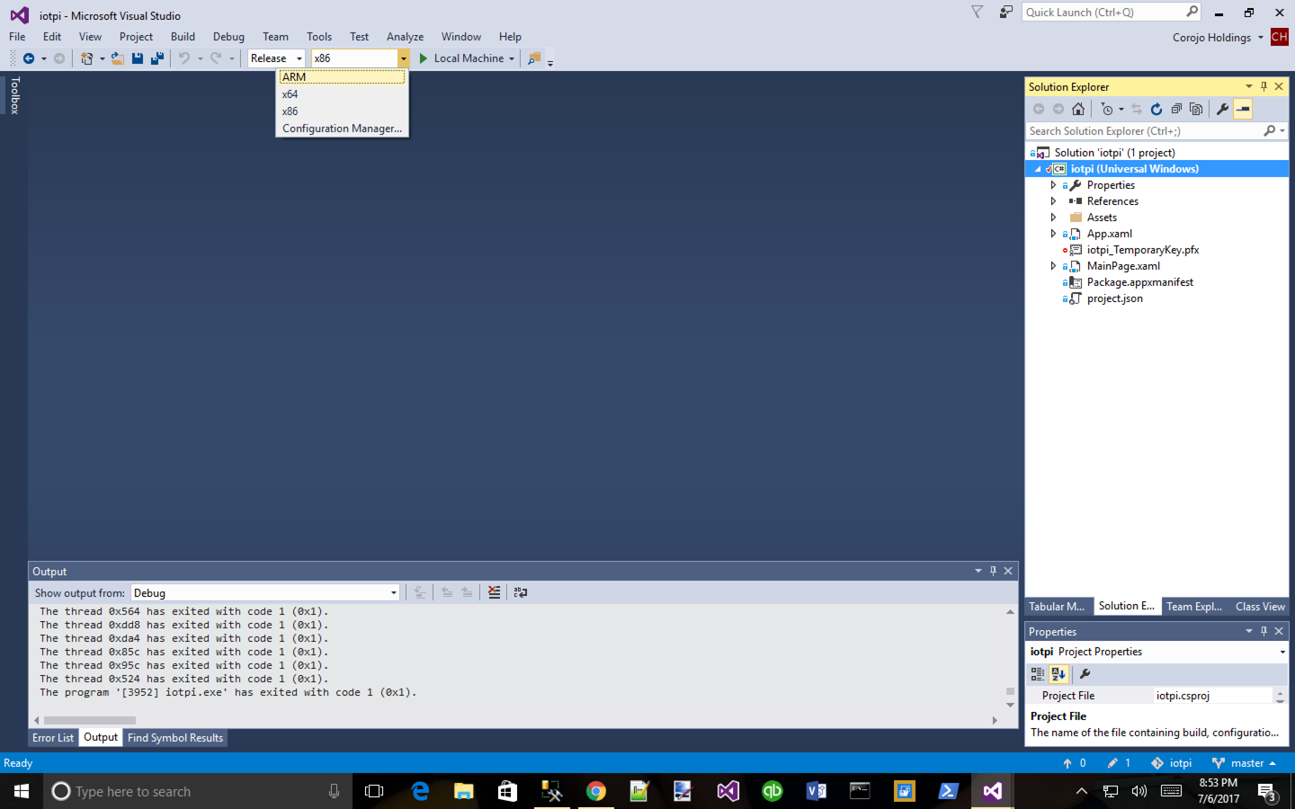Image resolution: width=1295 pixels, height=809 pixels.
Task: Click the Search Solution Explorer field
Action: 1142,131
